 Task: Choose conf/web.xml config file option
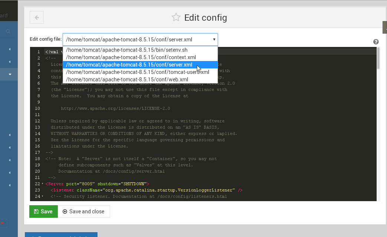coord(140,79)
